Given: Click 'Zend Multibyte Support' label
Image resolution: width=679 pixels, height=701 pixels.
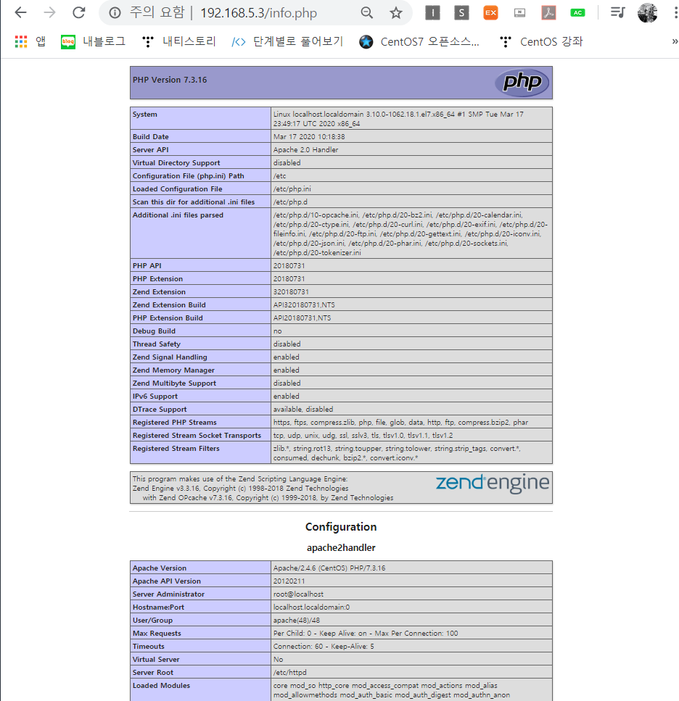Looking at the screenshot, I should coord(174,383).
